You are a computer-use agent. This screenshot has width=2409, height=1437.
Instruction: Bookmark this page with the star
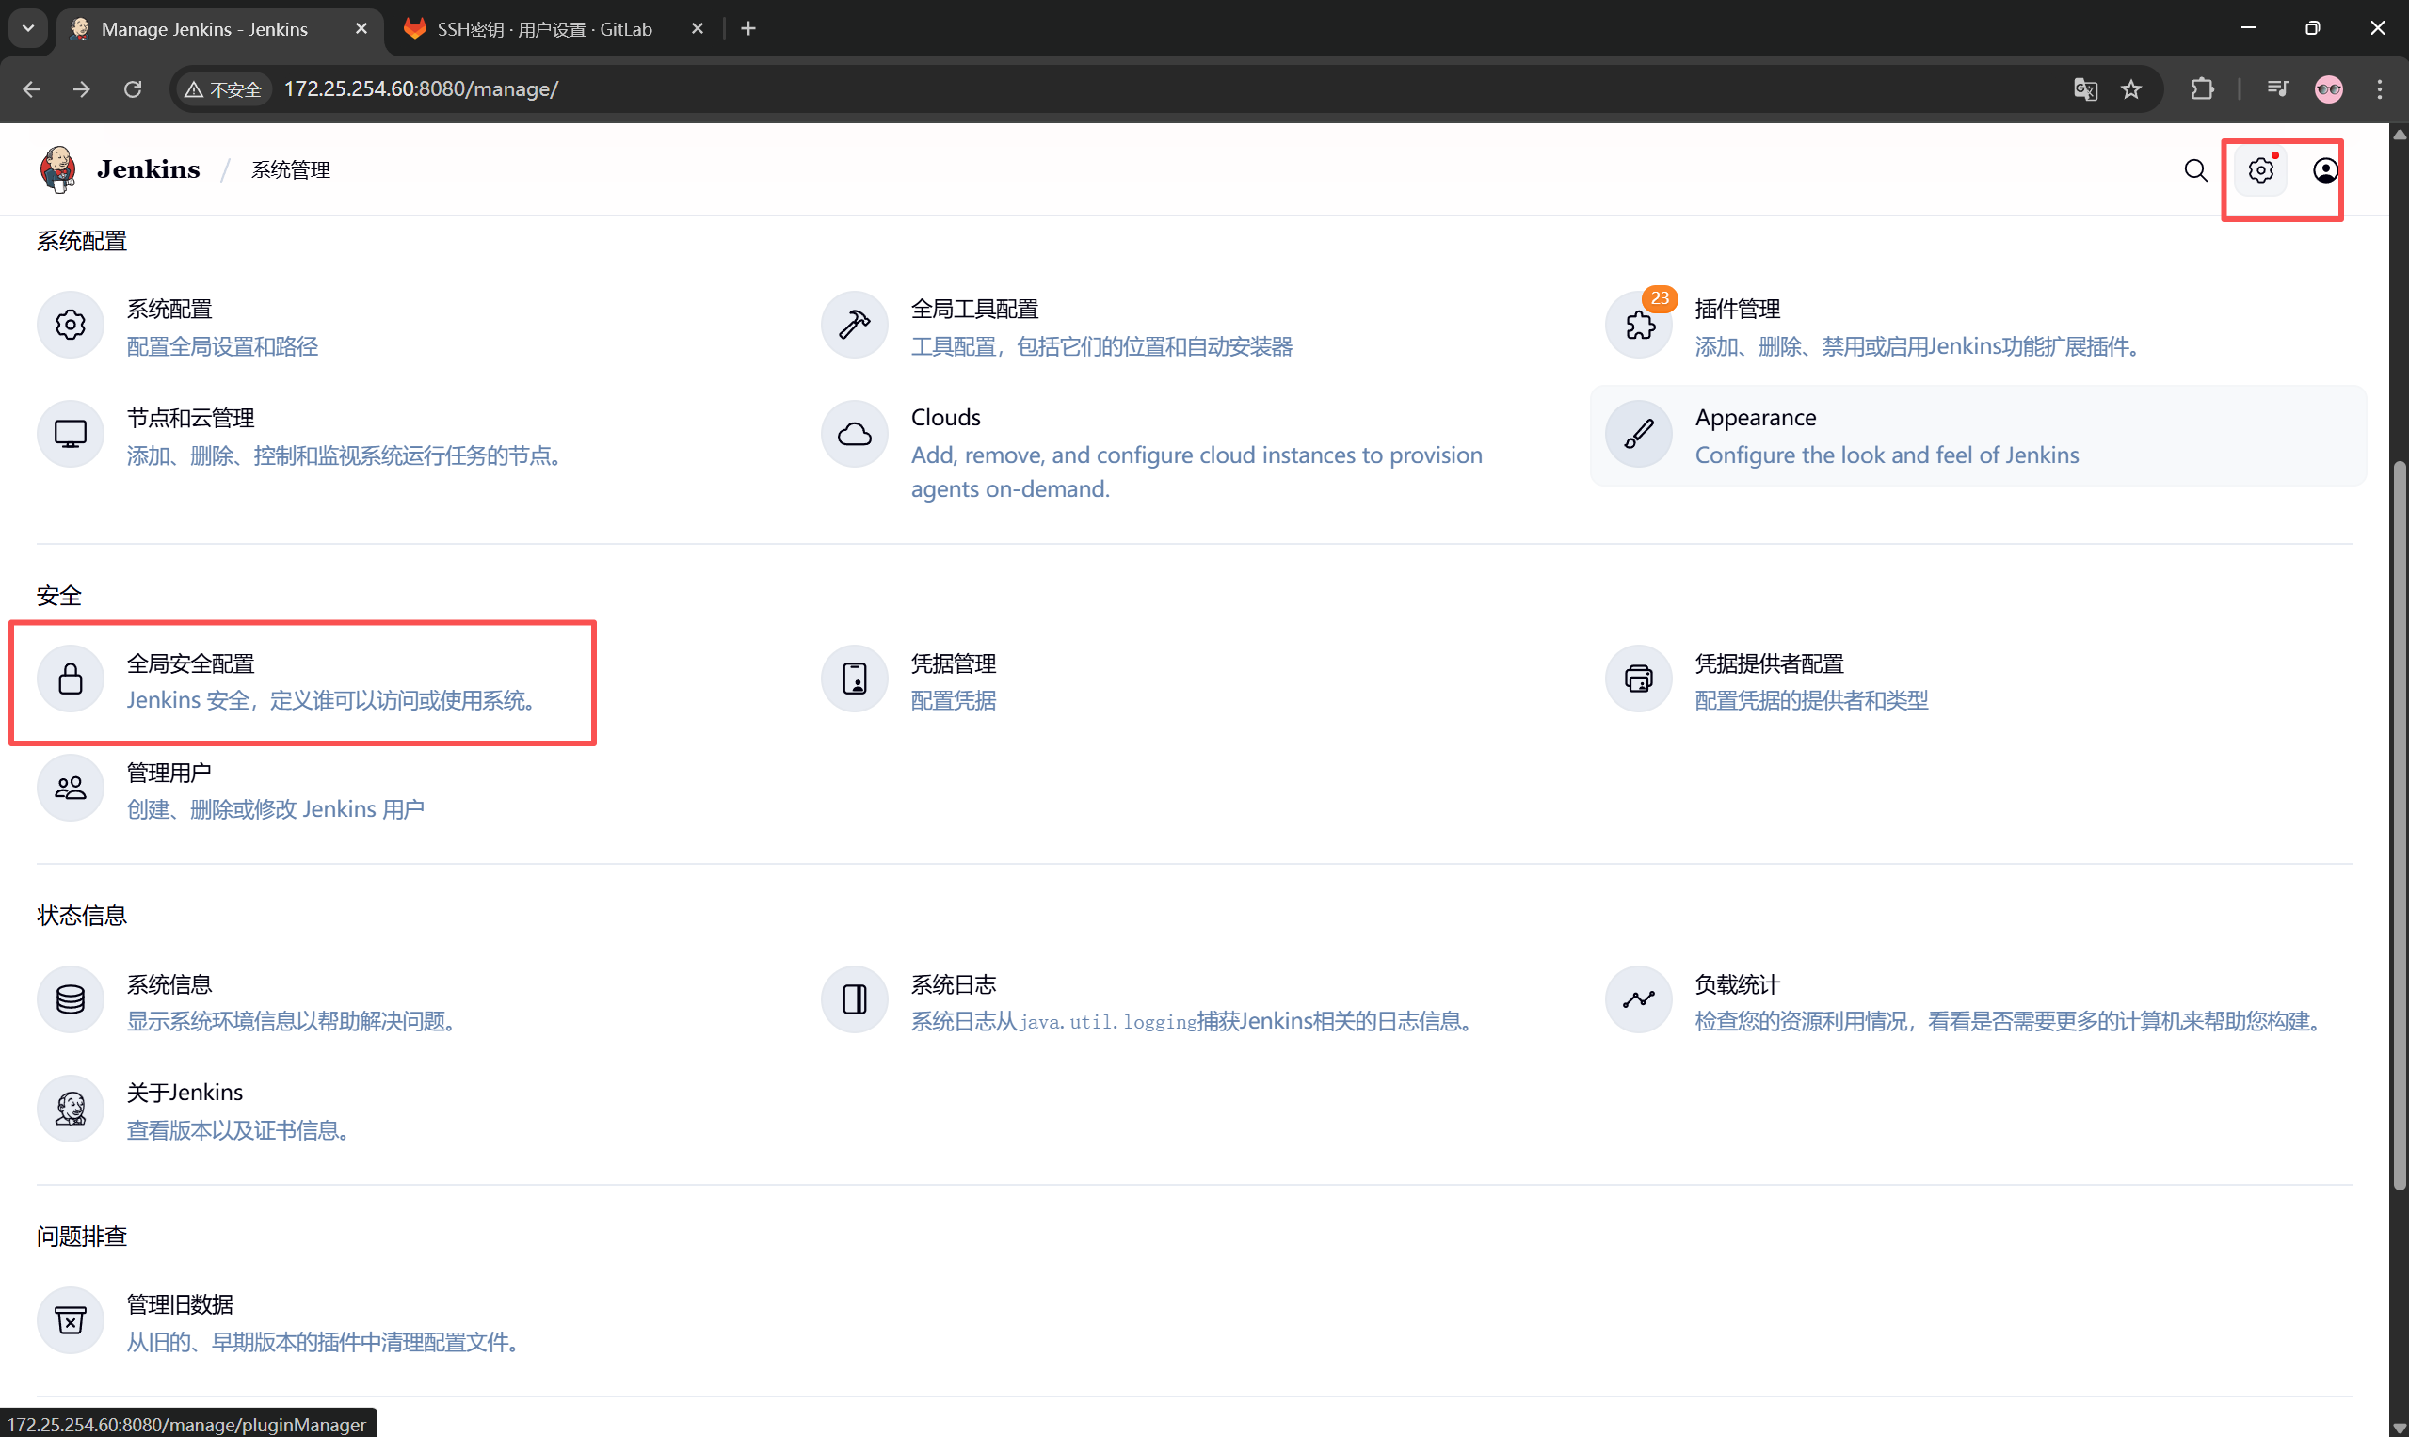click(2131, 89)
